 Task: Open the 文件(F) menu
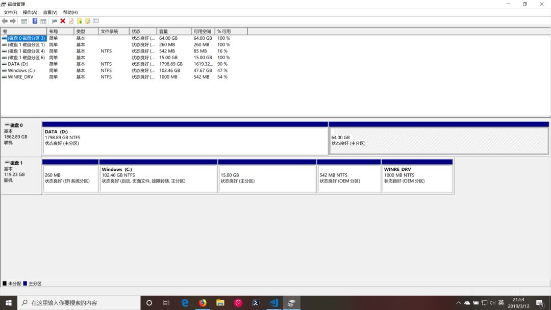tap(10, 12)
